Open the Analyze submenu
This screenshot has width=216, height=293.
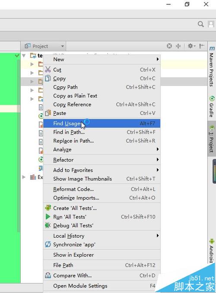pyautogui.click(x=102, y=150)
